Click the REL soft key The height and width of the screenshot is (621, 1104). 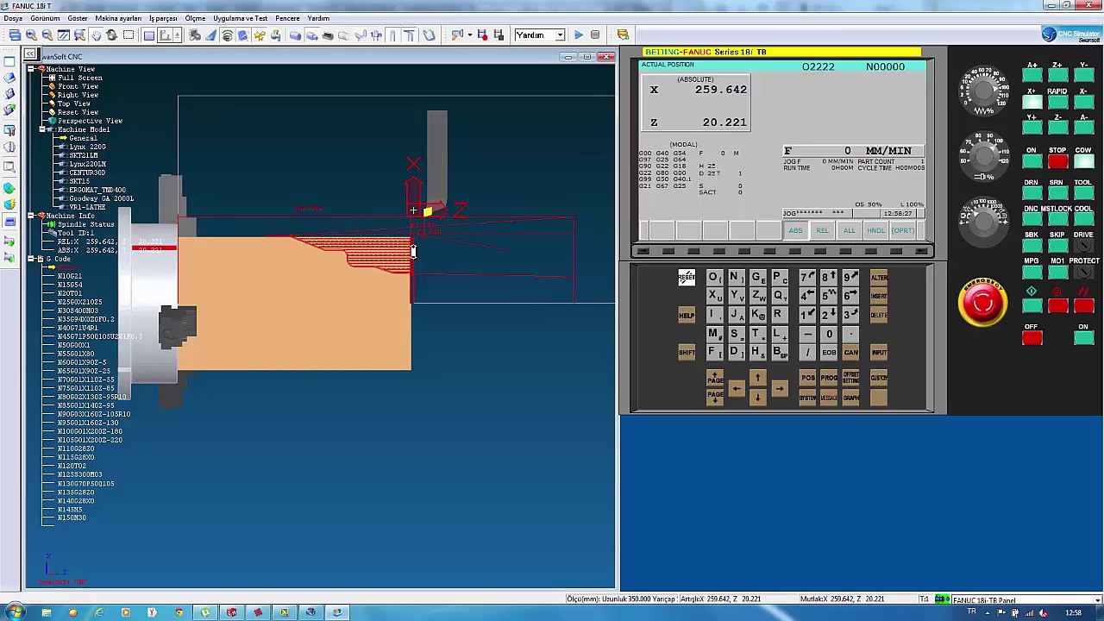pyautogui.click(x=823, y=230)
